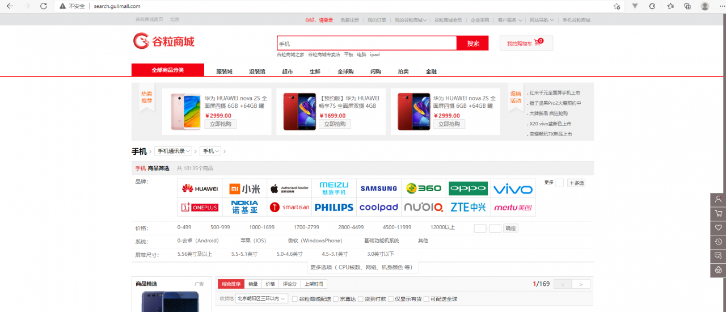The image size is (726, 312).
Task: Expand the brand list with 更多
Action: [549, 183]
